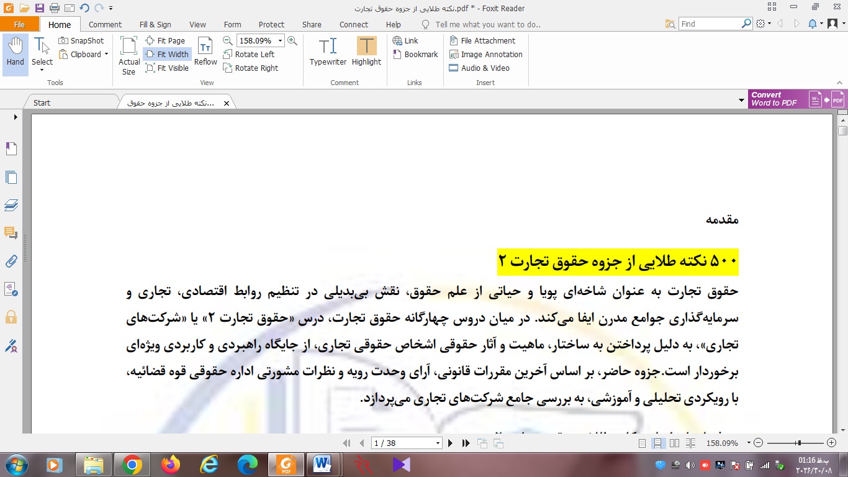848x477 pixels.
Task: Open a file with the folder icon
Action: 25,8
